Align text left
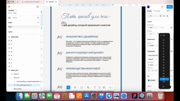 point(149,70)
